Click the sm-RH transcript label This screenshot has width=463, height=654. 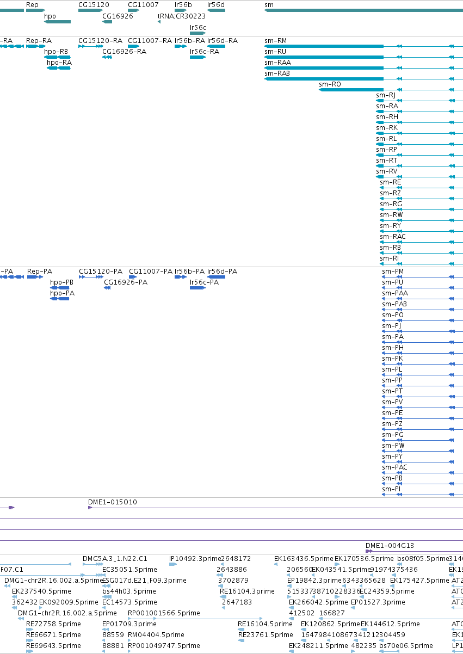387,117
